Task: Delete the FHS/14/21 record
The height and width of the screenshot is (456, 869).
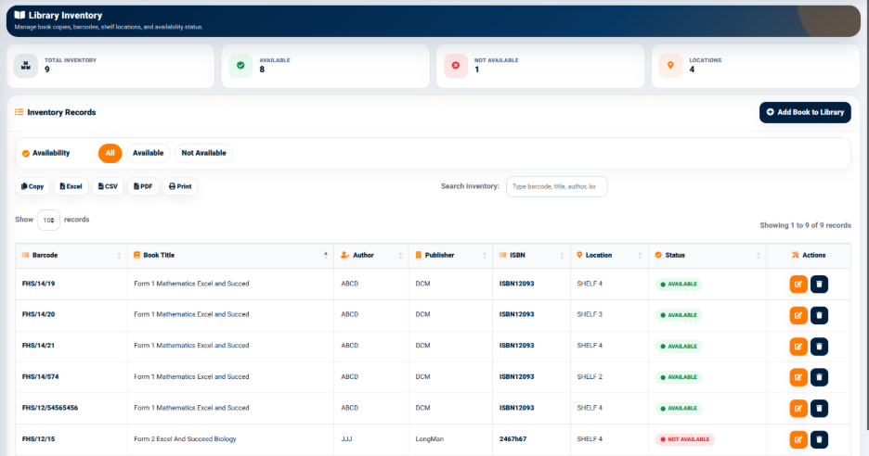Action: coord(819,347)
